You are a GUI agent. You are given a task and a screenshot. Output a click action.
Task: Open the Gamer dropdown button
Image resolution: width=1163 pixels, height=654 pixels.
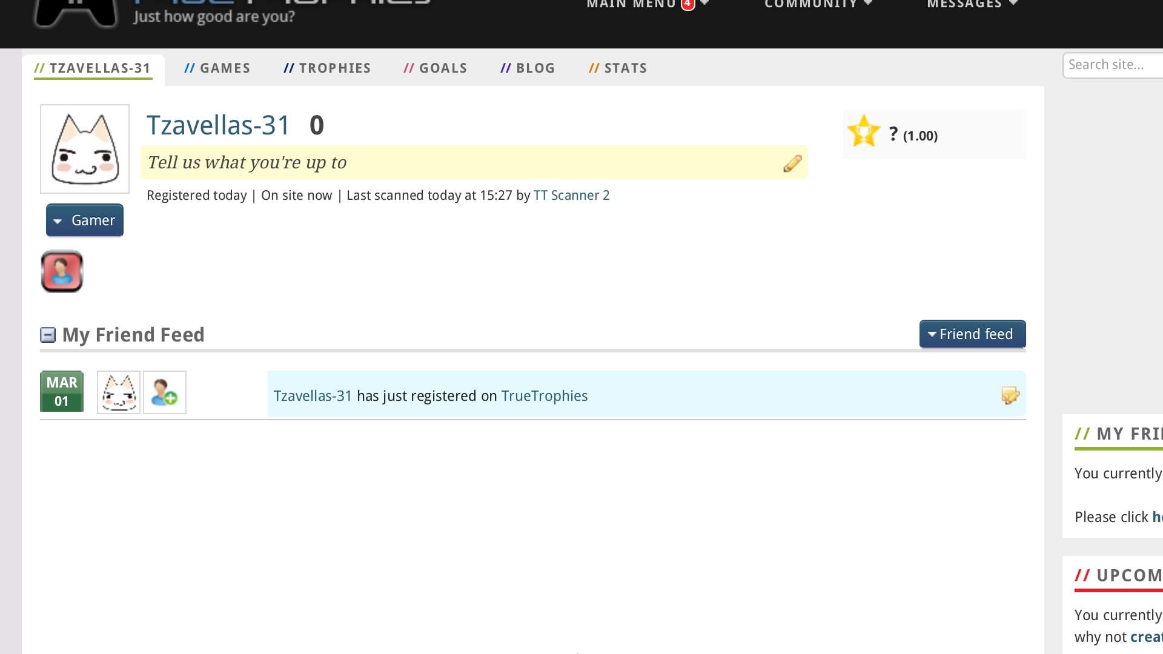click(85, 220)
